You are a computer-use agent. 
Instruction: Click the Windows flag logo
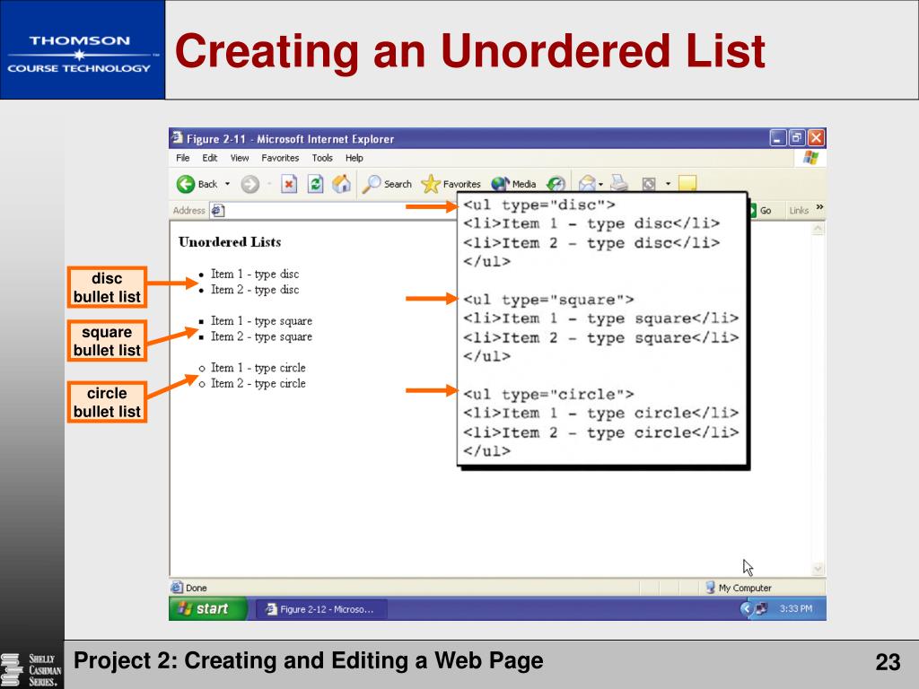point(811,158)
